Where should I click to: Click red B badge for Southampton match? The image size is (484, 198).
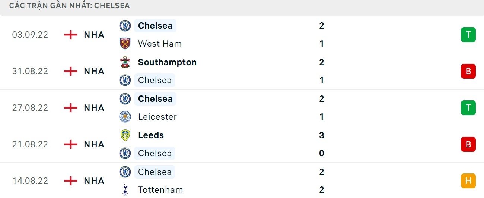click(x=468, y=71)
